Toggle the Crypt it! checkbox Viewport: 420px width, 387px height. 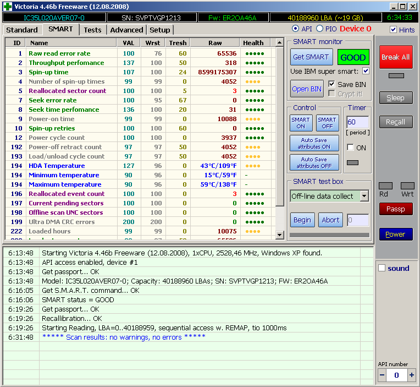pos(331,94)
